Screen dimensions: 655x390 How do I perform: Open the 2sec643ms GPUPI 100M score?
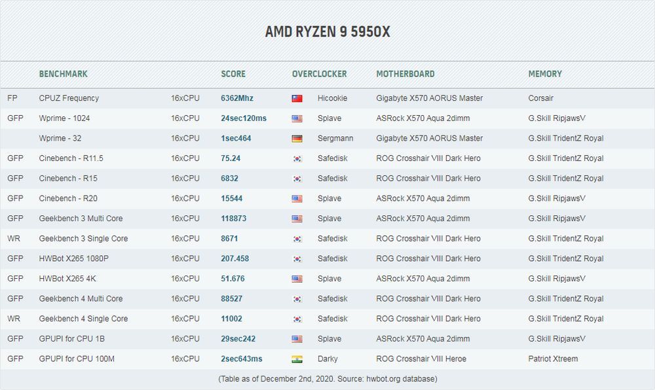(242, 359)
